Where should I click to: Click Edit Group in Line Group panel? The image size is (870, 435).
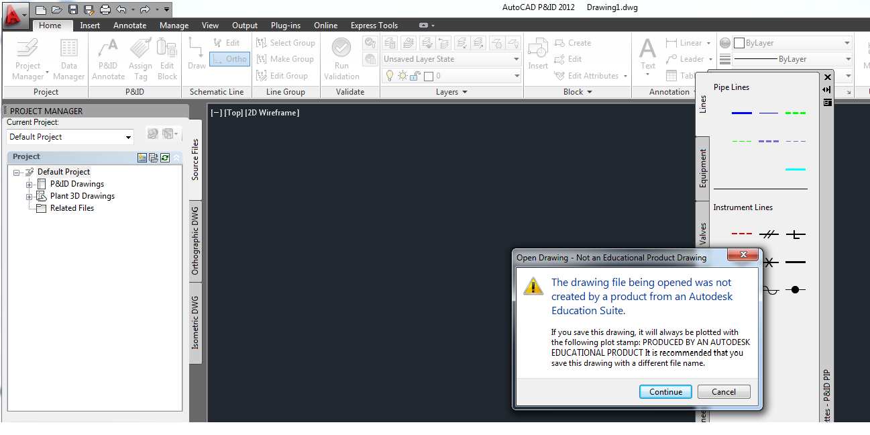(x=283, y=76)
